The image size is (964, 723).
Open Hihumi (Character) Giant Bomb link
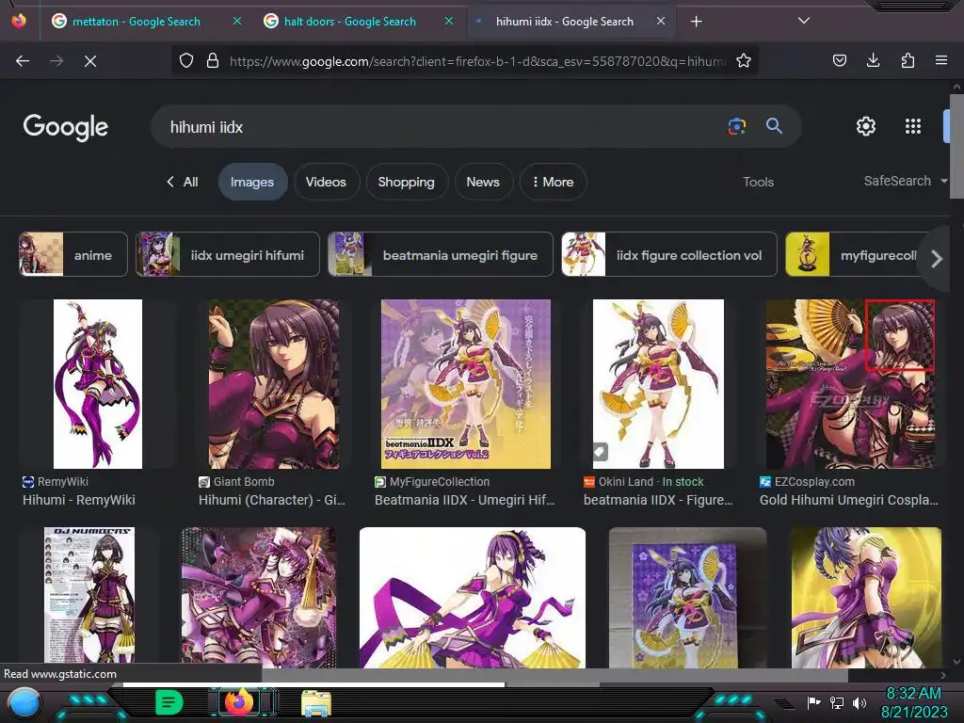(272, 500)
